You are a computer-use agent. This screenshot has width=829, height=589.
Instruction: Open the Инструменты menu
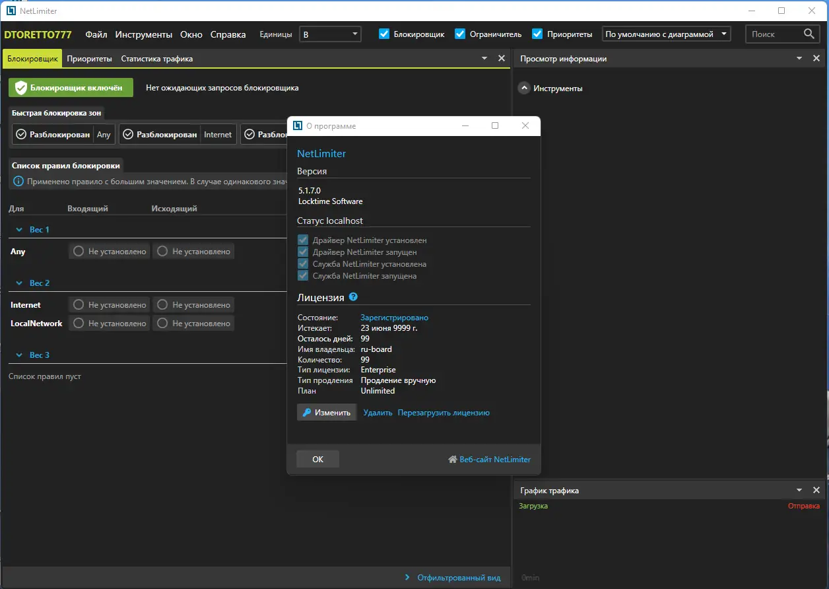click(143, 34)
